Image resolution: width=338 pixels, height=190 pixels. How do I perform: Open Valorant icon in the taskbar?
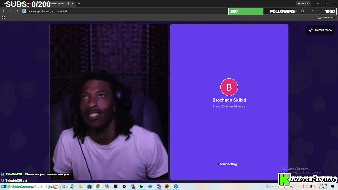pyautogui.click(x=115, y=187)
